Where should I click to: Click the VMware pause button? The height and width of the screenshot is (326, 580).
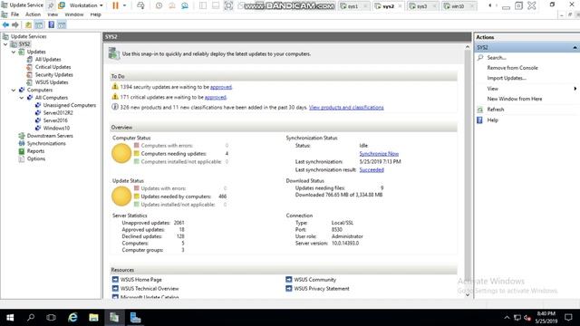pos(115,5)
